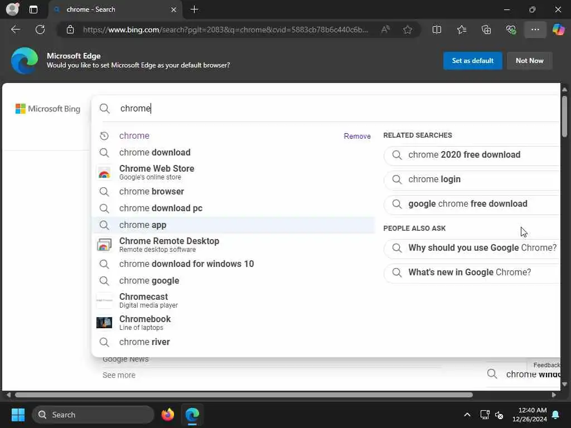The image size is (571, 428).
Task: Open a new tab with plus button
Action: (195, 9)
